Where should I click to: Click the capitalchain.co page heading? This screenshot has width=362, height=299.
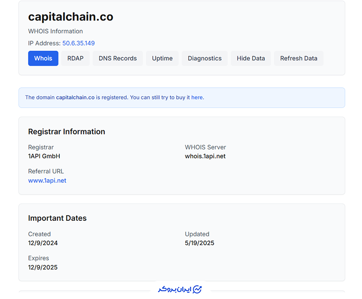click(71, 17)
